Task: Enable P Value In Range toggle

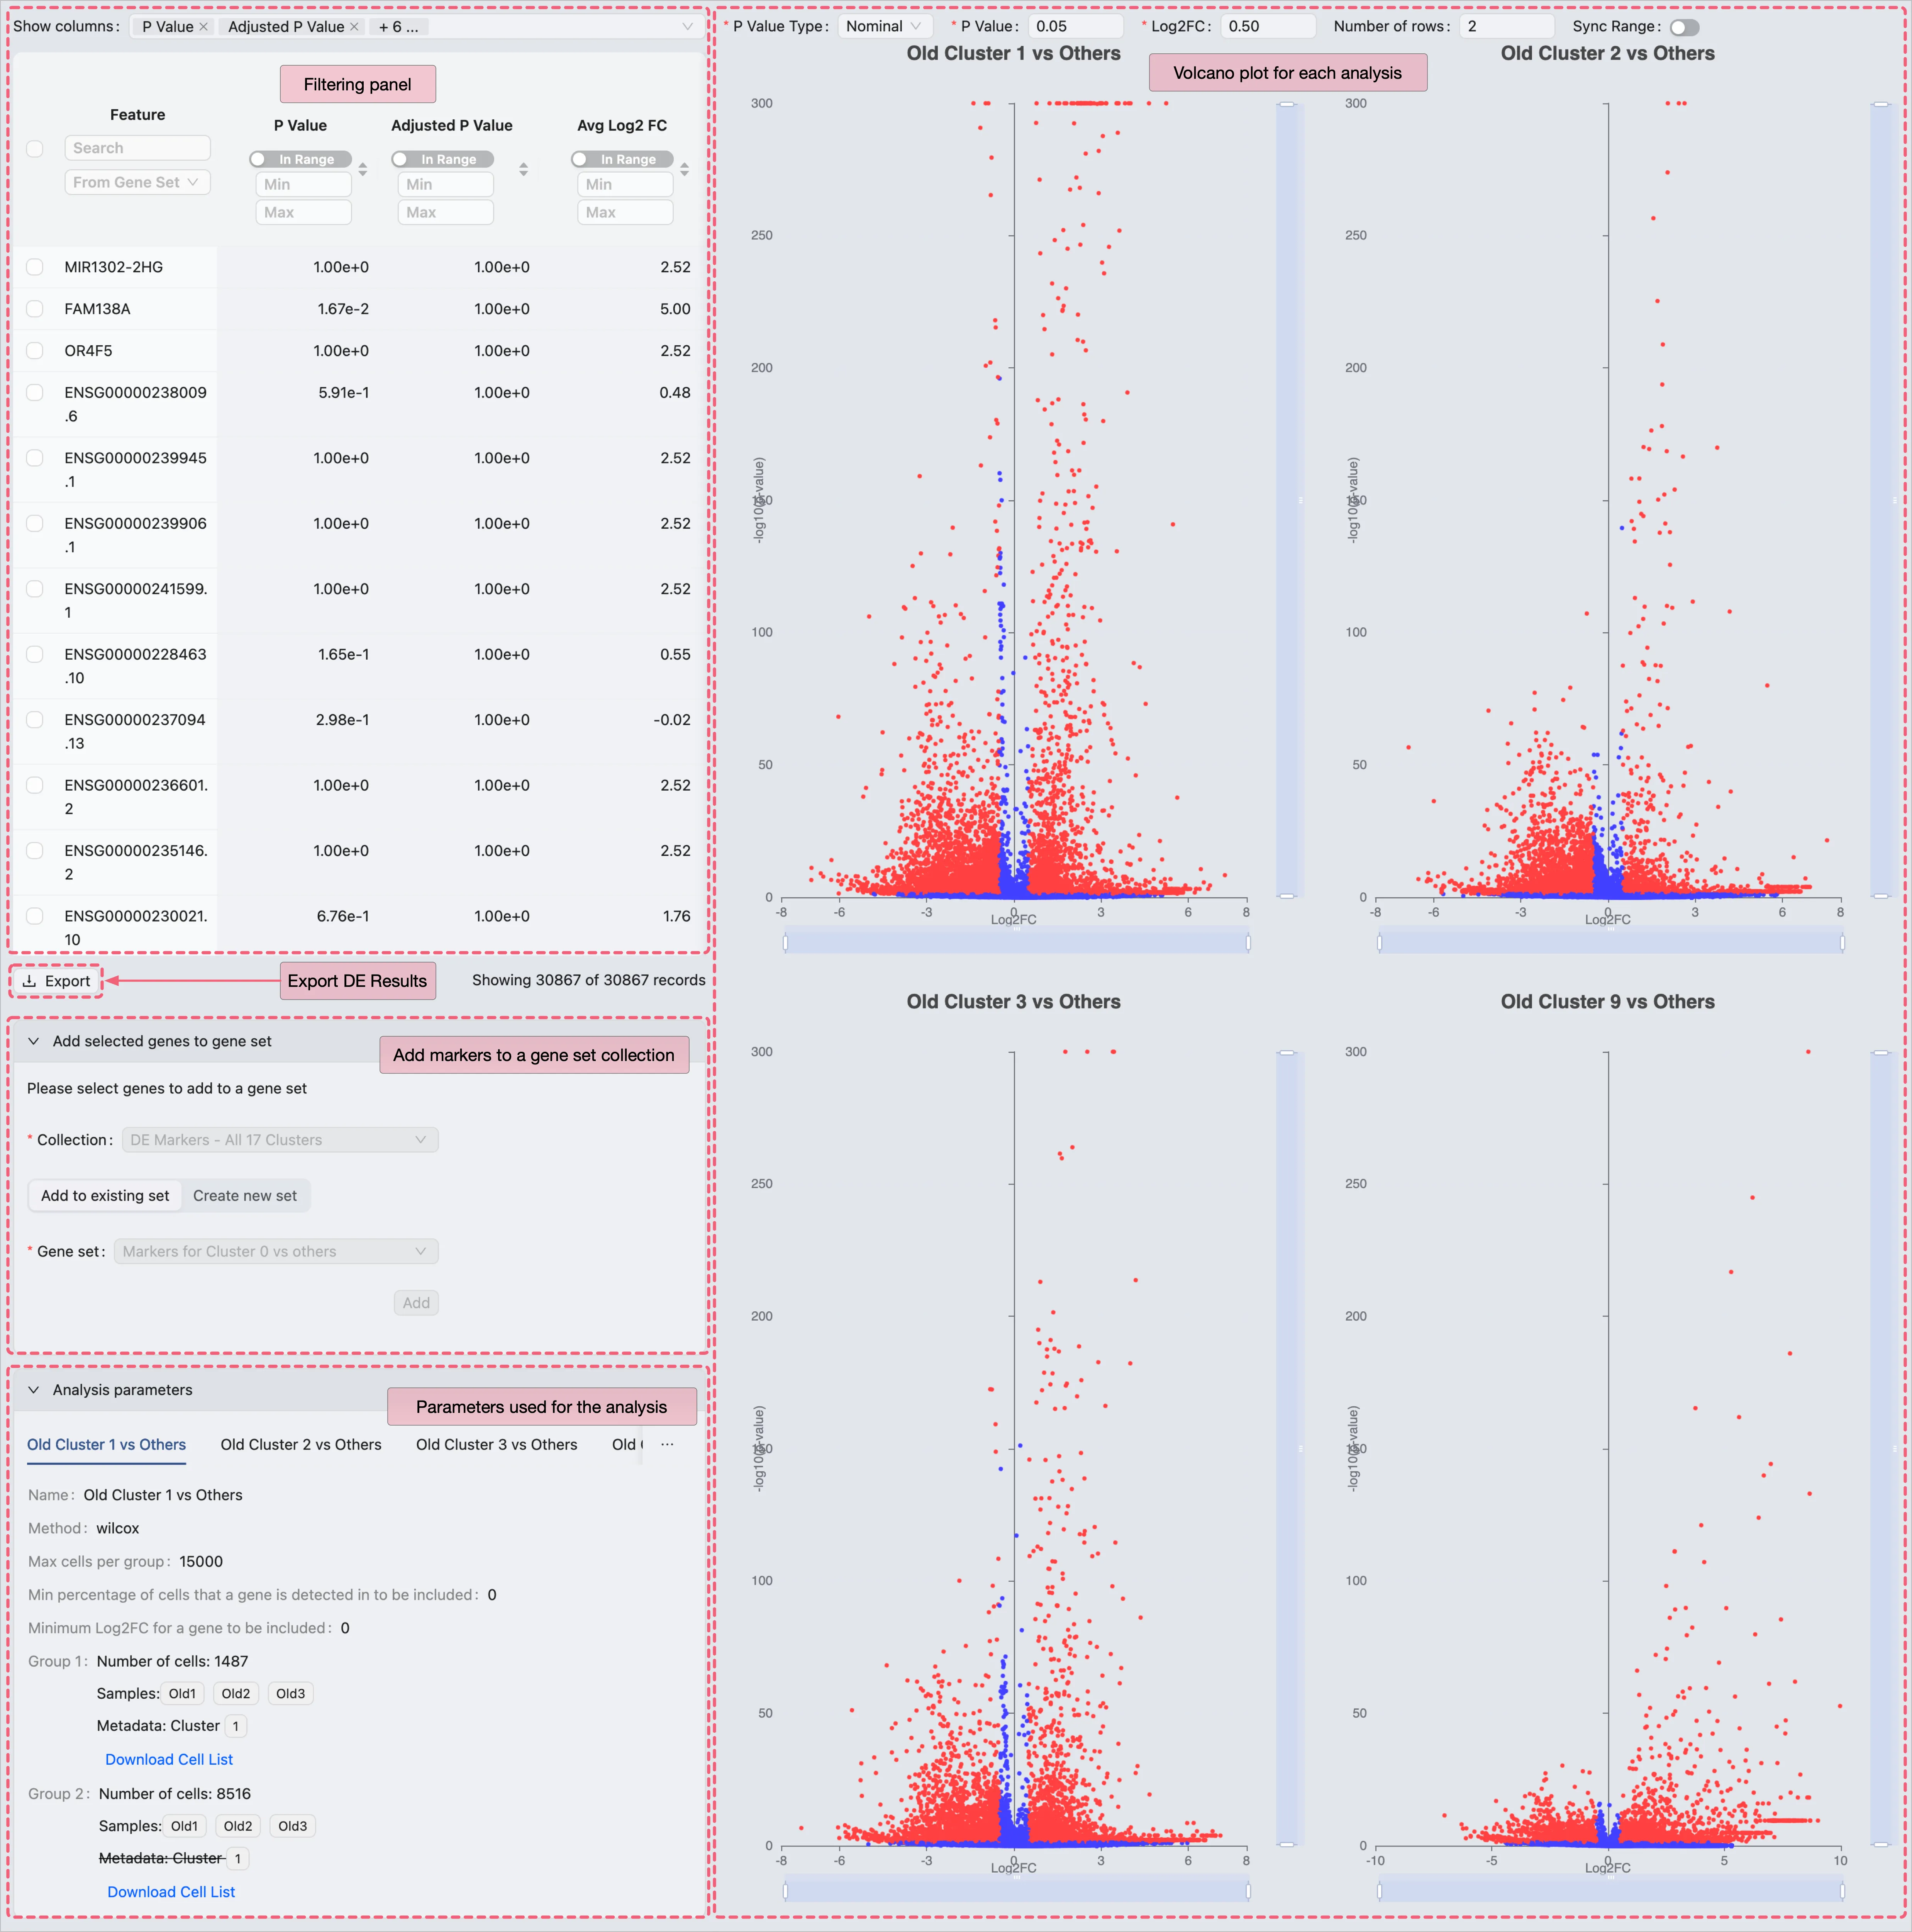Action: click(x=301, y=159)
